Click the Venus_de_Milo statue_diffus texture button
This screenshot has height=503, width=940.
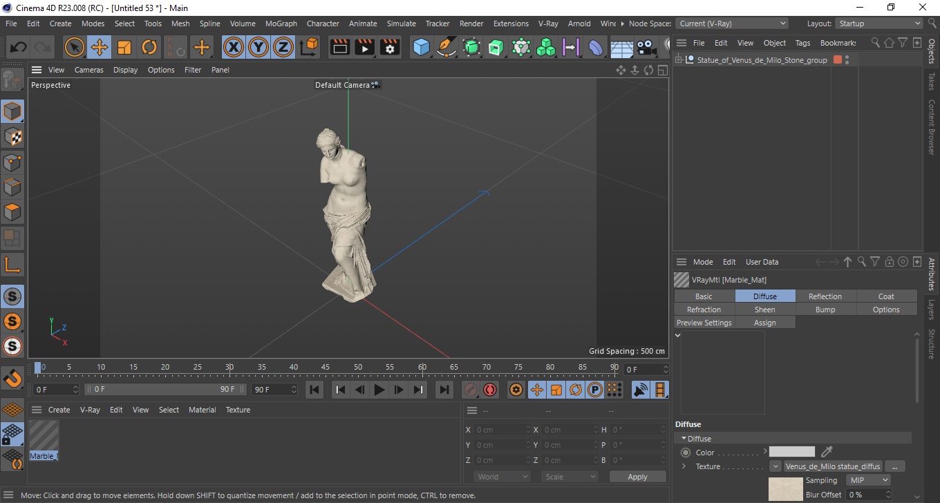click(x=834, y=466)
